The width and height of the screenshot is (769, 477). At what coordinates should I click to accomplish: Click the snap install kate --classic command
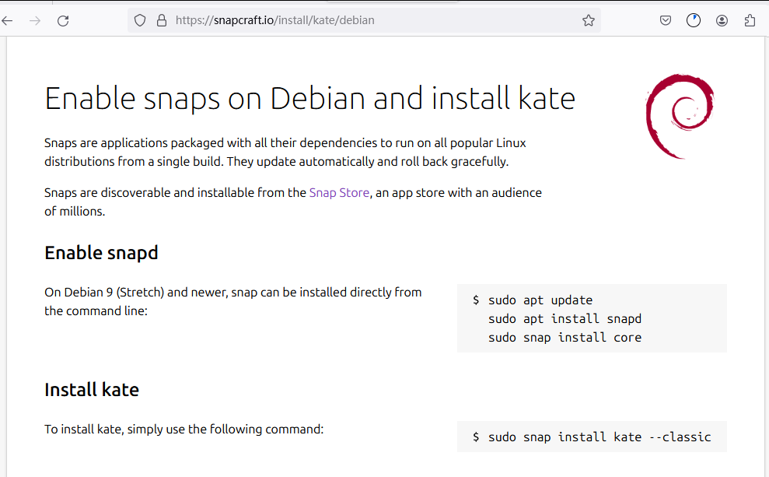pyautogui.click(x=599, y=437)
